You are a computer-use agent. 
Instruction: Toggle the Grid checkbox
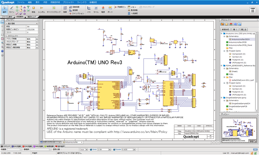[x=91, y=149]
